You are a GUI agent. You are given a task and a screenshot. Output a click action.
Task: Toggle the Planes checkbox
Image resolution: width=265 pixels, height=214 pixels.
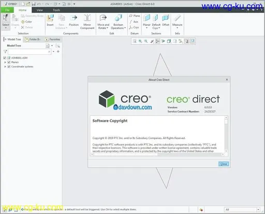click(9, 62)
